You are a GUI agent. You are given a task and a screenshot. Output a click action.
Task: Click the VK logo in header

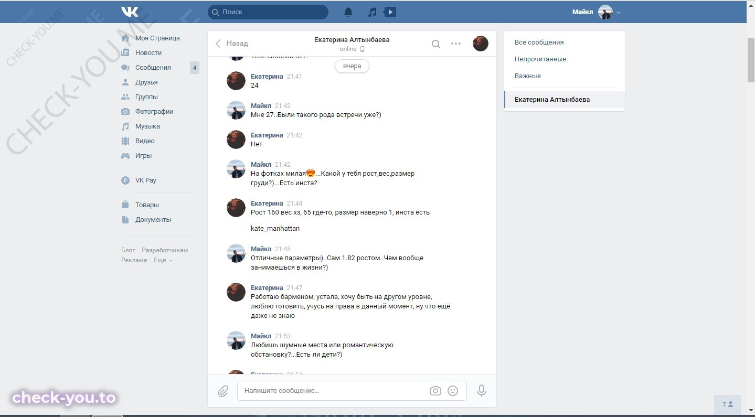(x=130, y=12)
